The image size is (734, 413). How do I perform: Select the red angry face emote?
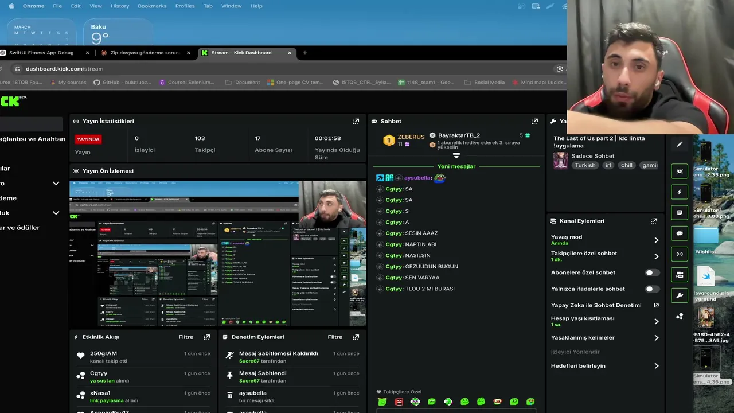399,402
